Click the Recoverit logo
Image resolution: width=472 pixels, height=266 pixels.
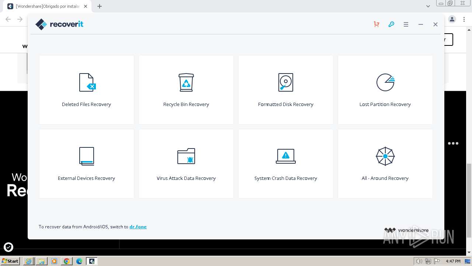pos(59,24)
